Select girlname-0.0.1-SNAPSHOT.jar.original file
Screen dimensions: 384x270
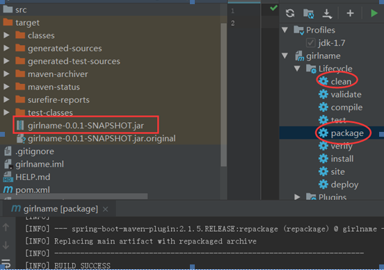[102, 139]
